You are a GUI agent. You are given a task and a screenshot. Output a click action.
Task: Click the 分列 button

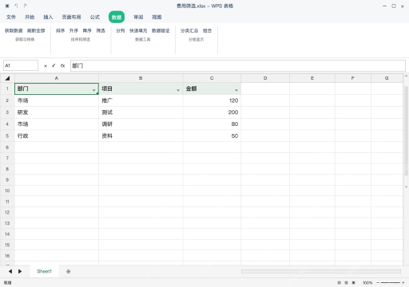(121, 30)
